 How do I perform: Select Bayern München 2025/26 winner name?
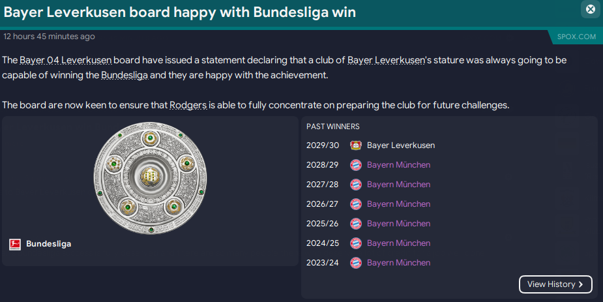click(x=398, y=224)
